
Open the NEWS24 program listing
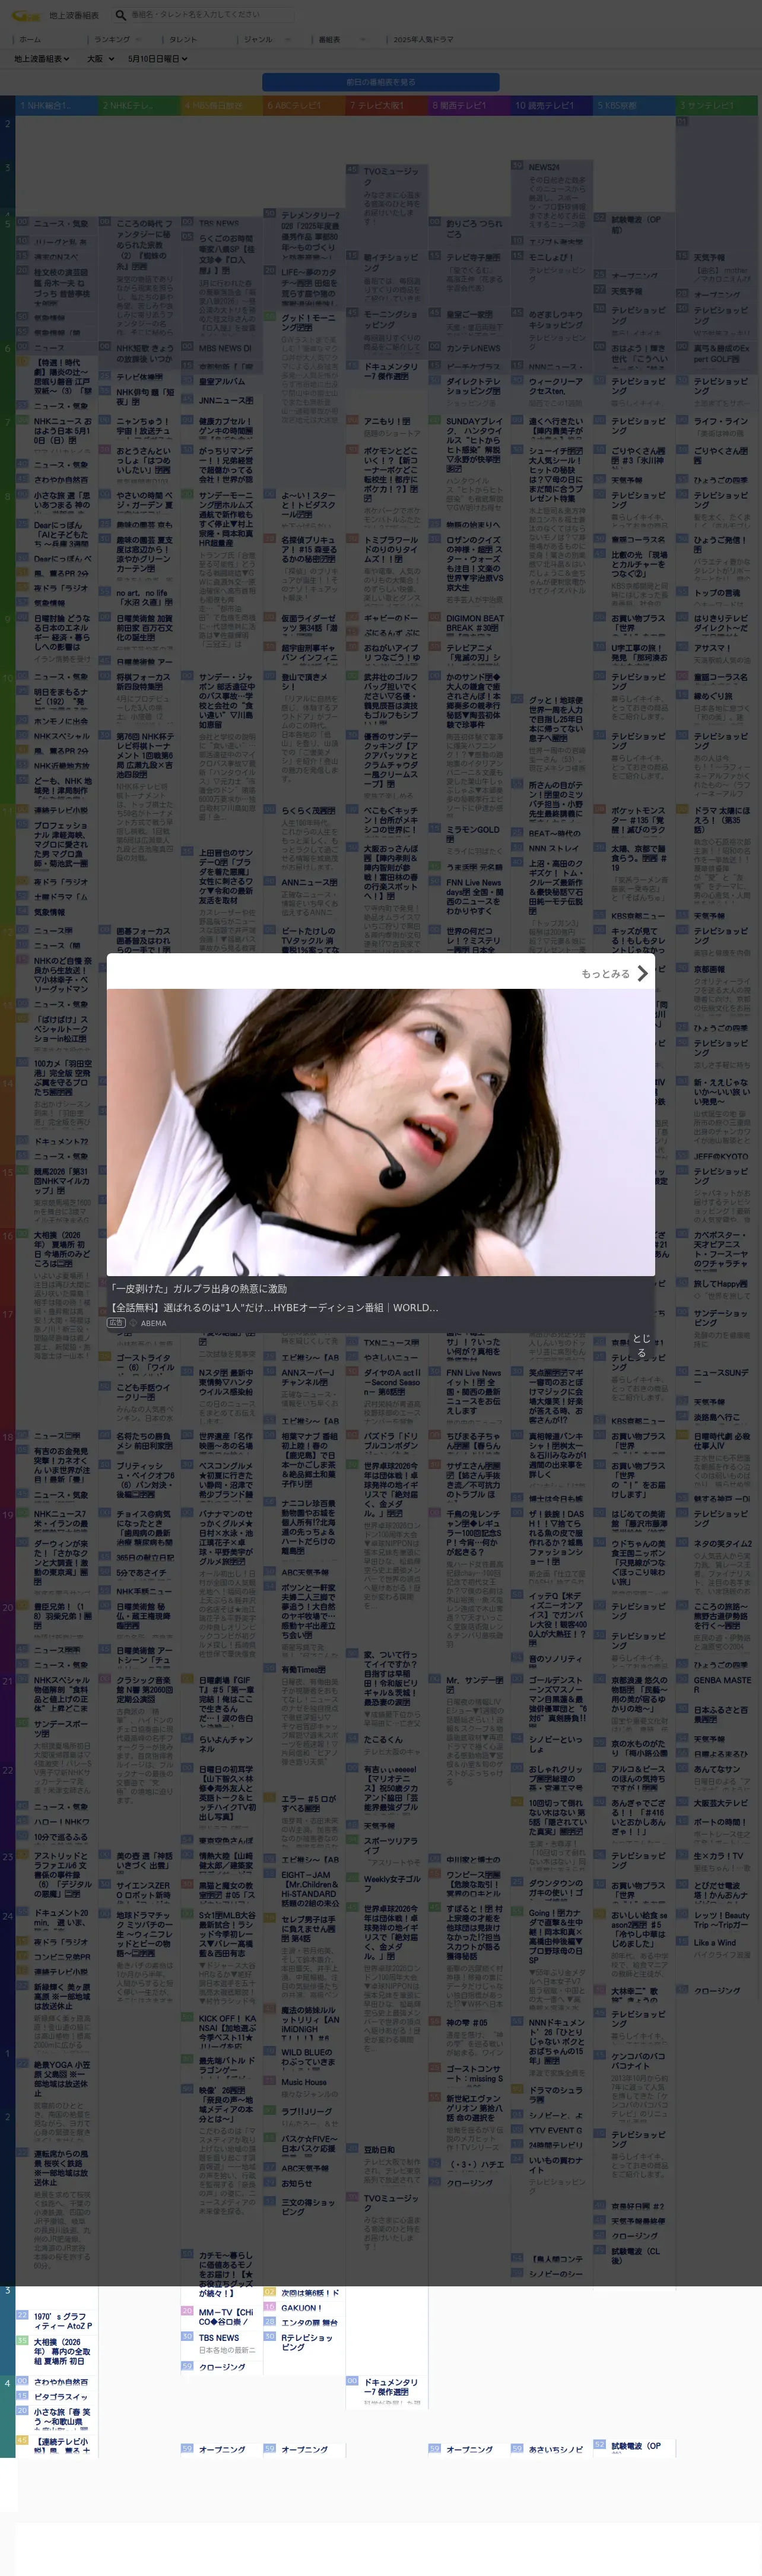pos(544,167)
